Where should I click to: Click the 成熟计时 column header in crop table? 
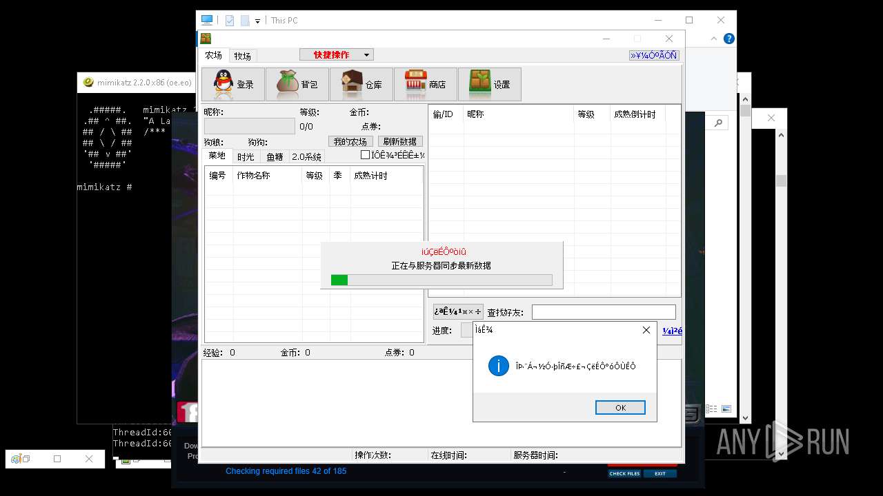tap(386, 176)
